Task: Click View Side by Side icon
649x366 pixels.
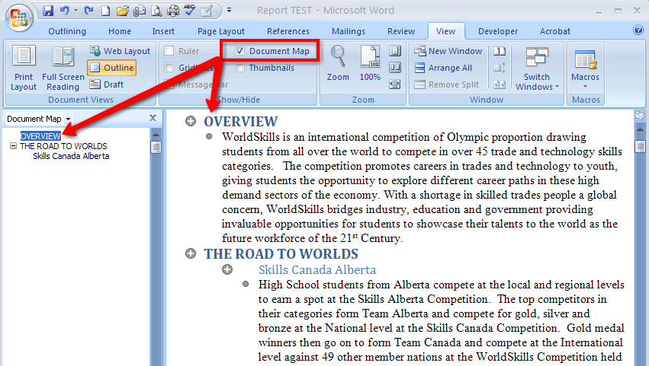Action: [500, 51]
